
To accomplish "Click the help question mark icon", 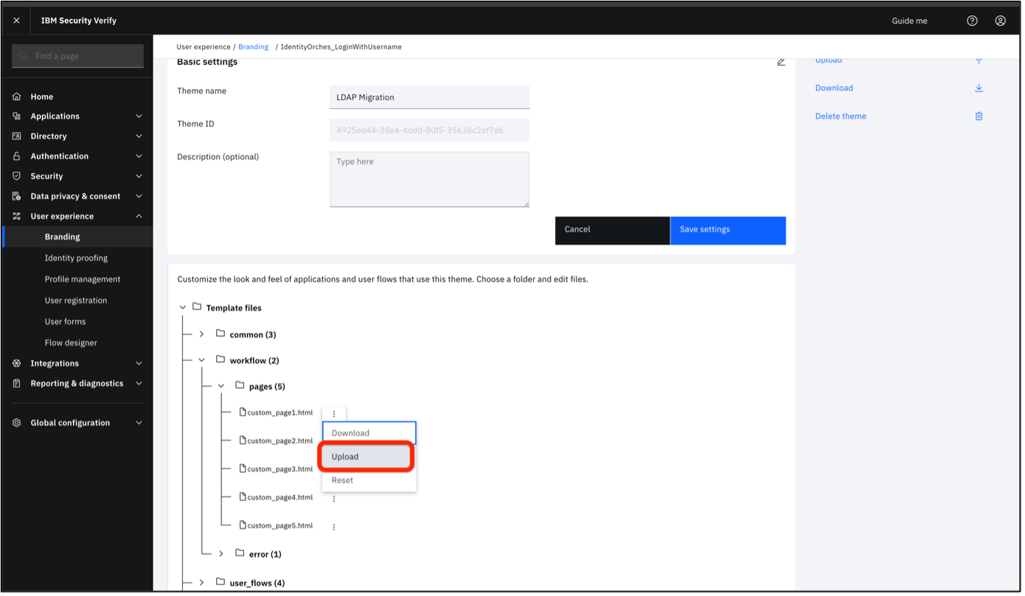I will 972,21.
